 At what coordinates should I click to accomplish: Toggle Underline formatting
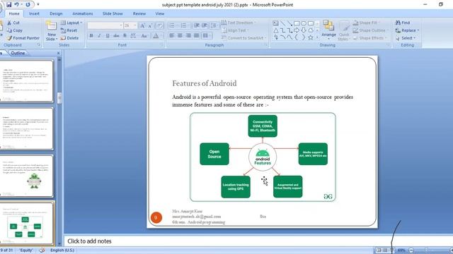click(x=108, y=36)
